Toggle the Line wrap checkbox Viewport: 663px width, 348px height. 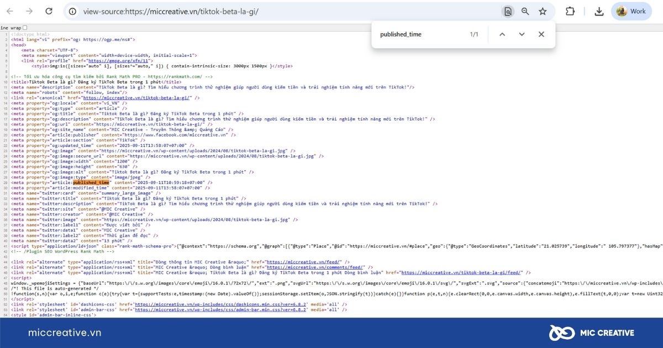click(x=25, y=27)
